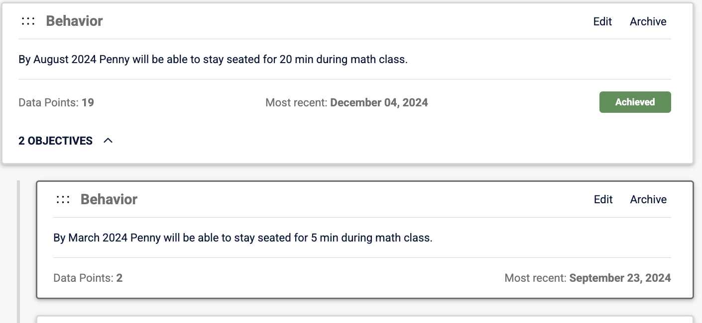Grab the drag handle on the Behavior objective card

point(63,199)
